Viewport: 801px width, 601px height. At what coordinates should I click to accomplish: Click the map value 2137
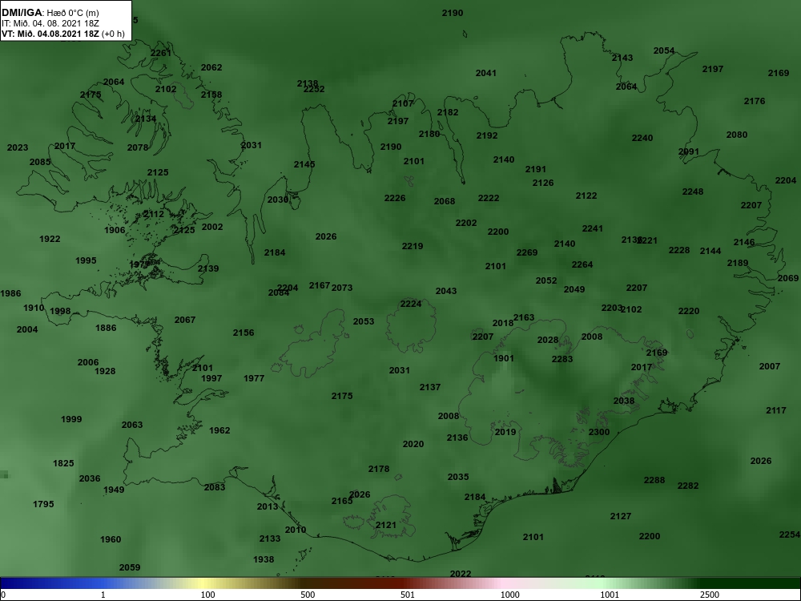pyautogui.click(x=429, y=387)
